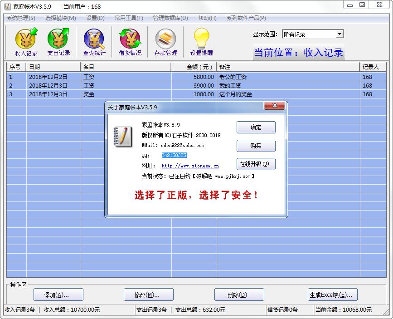
Task: Click the 在线升级(U) button
Action: 256,164
